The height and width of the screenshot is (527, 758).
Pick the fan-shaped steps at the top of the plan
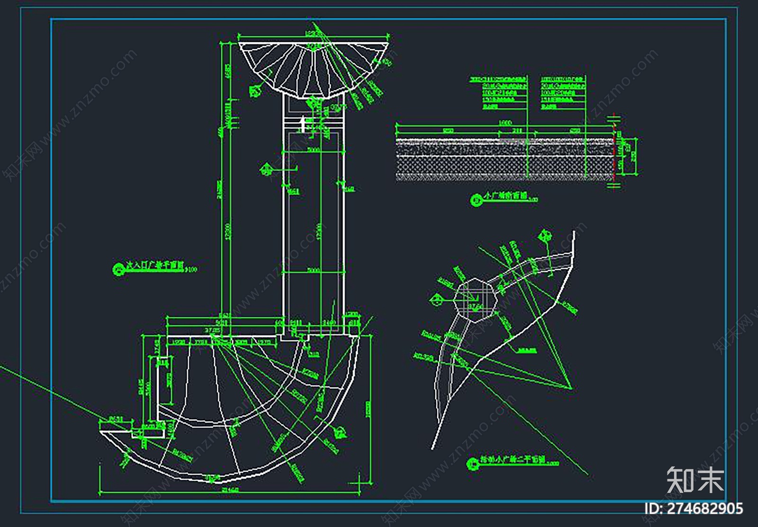(313, 70)
